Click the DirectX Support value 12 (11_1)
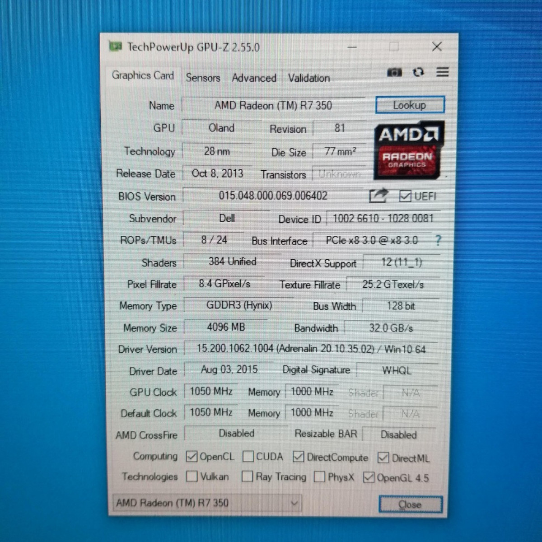Viewport: 542px width, 542px height. (401, 262)
